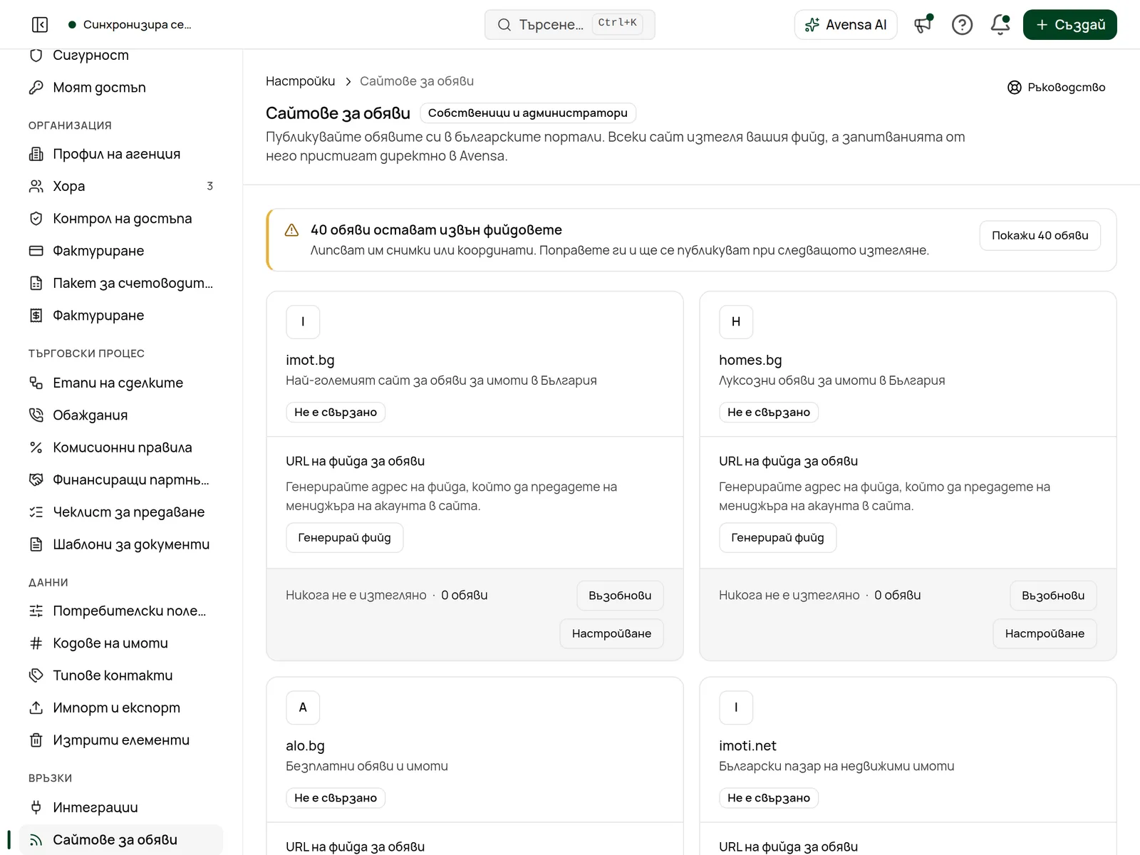Click the key icon for Моят достъп

36,88
